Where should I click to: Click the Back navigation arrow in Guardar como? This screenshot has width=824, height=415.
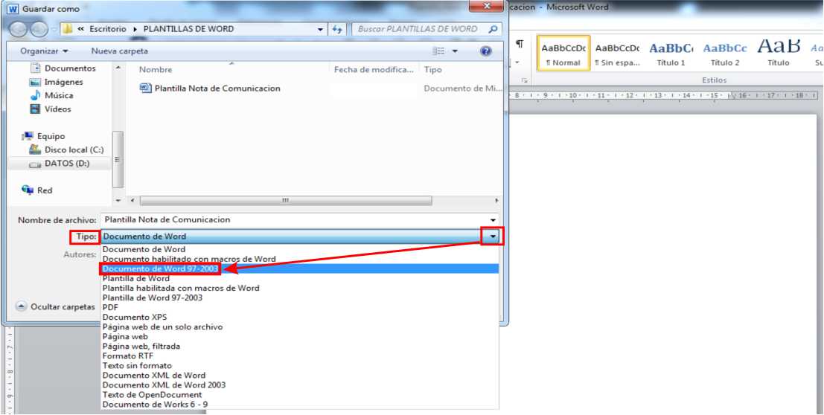pyautogui.click(x=19, y=30)
